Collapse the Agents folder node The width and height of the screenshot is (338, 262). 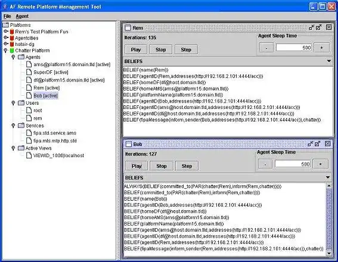[13, 57]
